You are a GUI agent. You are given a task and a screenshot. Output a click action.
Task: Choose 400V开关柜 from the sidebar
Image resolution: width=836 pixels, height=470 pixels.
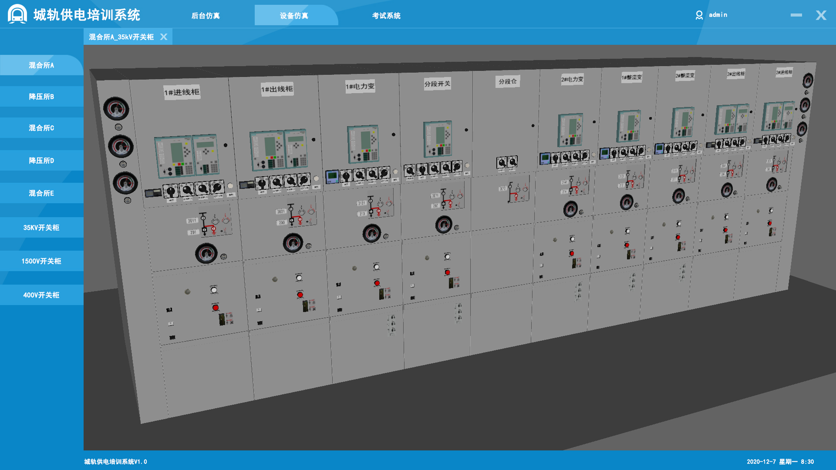41,295
